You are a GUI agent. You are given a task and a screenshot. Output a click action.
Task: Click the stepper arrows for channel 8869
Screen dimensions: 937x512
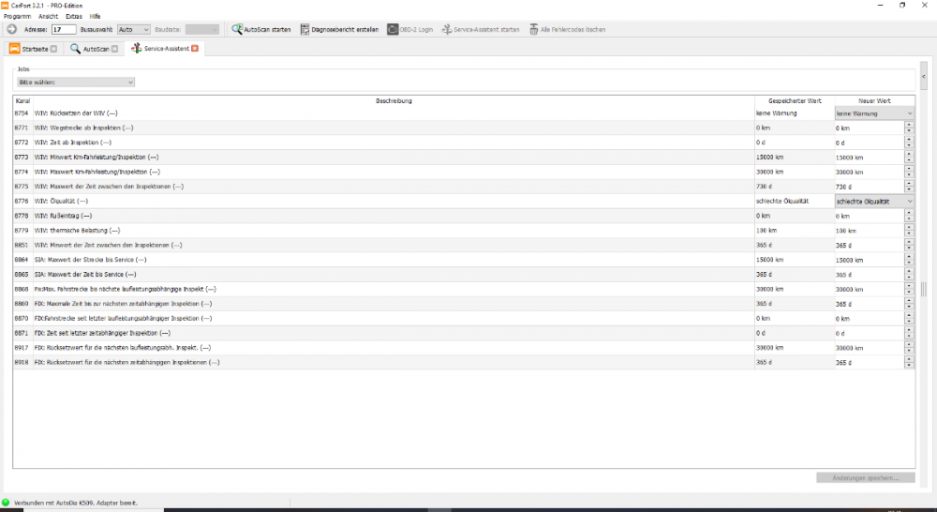[x=909, y=304]
